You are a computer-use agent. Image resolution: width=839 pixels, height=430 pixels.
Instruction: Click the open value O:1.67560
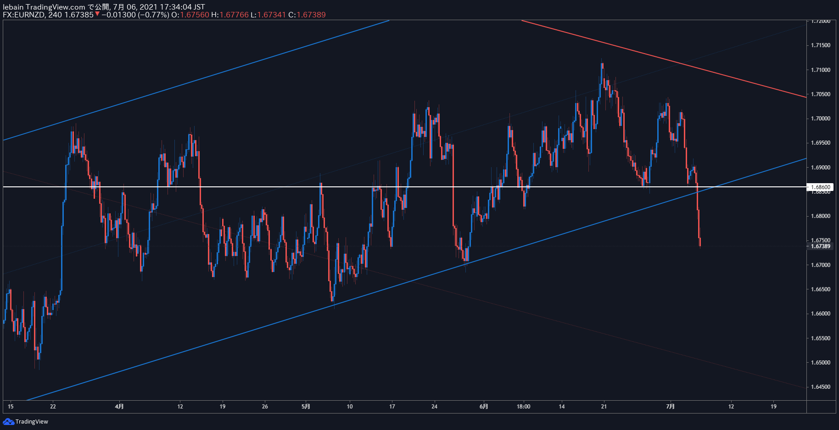pos(190,15)
